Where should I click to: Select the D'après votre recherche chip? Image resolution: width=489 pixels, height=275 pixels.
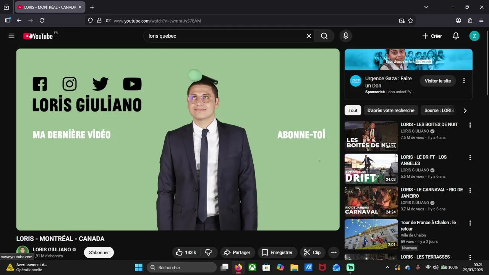(391, 110)
